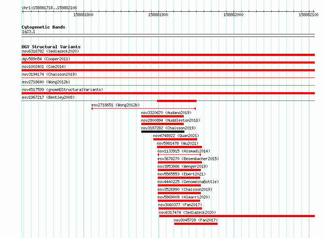
Task: Open the esv3678270 (Besenbacher2015) label
Action: click(188, 159)
